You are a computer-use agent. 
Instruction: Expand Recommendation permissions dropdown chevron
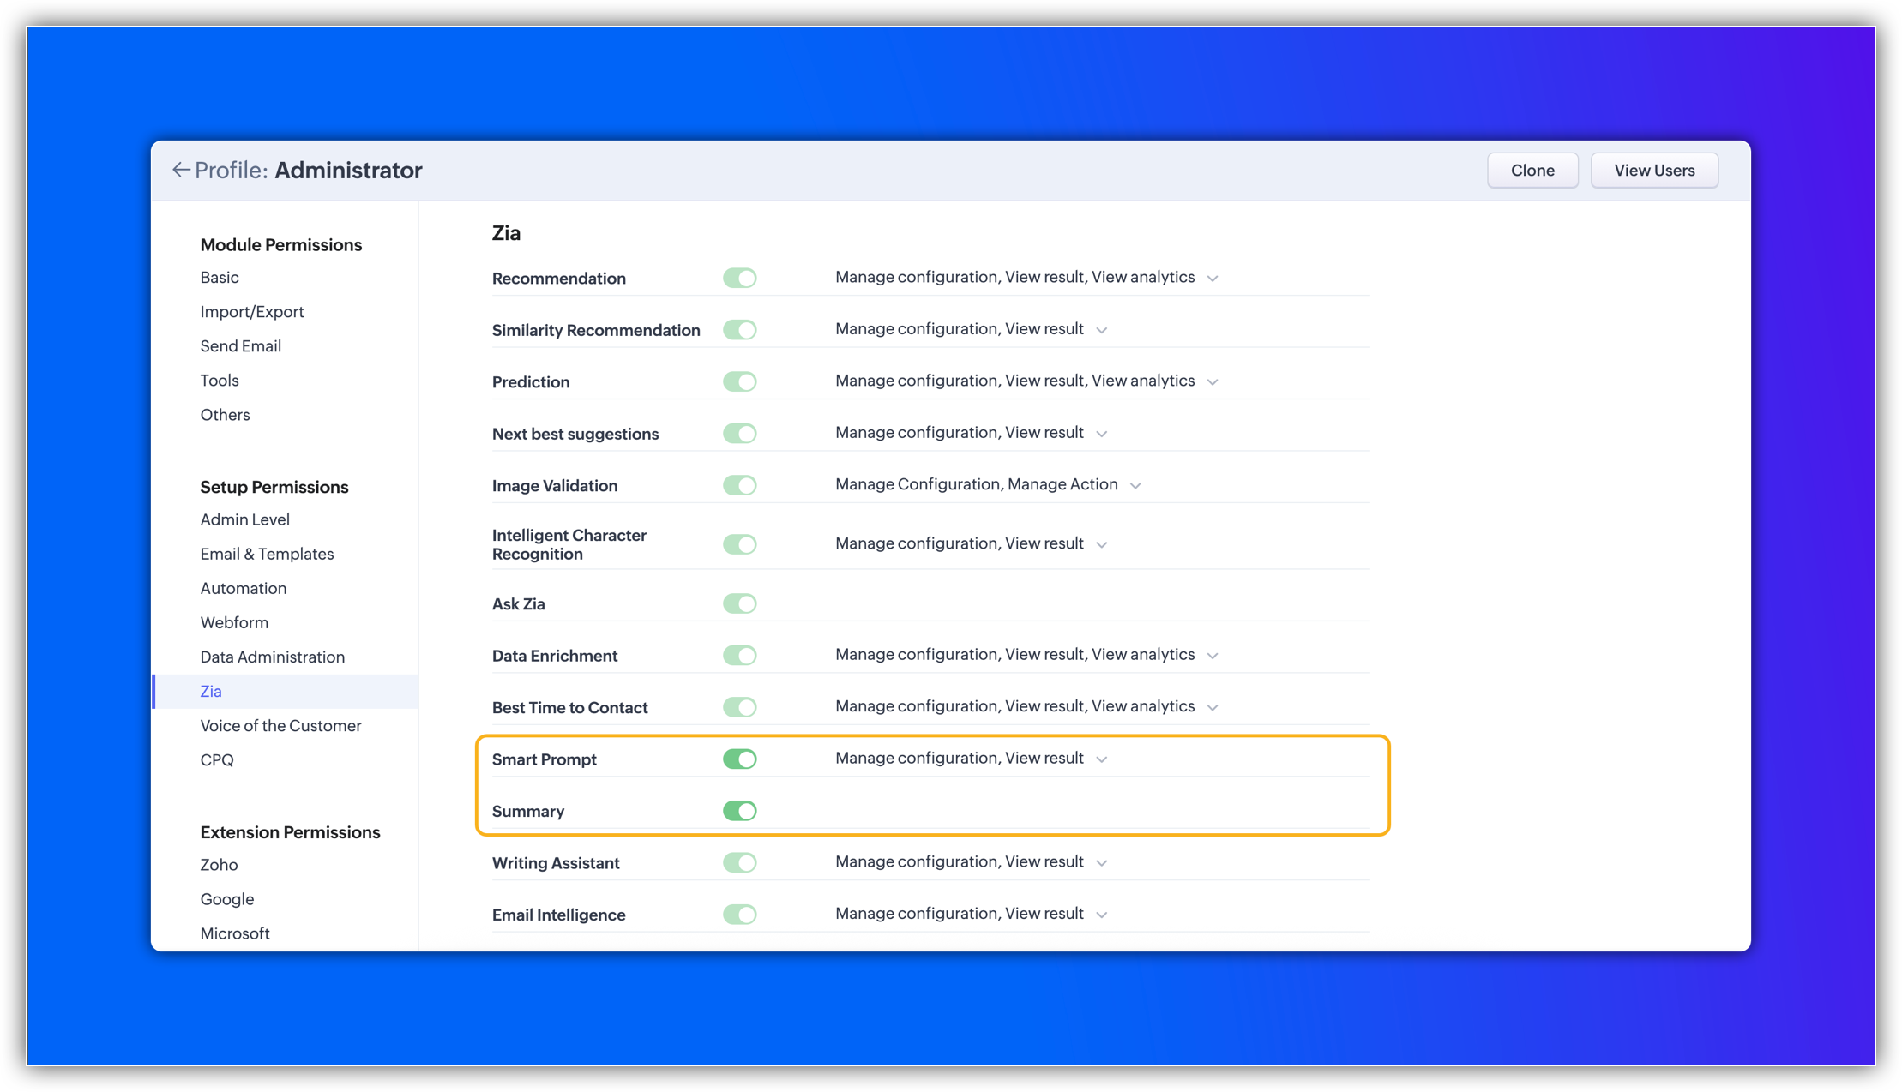point(1213,279)
